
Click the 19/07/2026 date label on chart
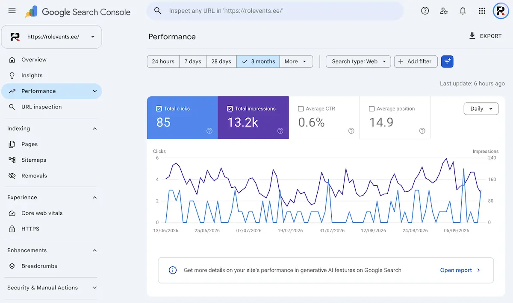[x=290, y=230]
